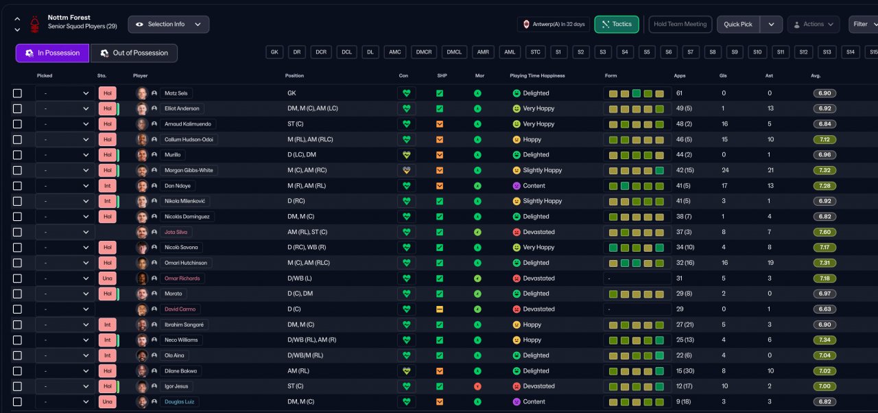The width and height of the screenshot is (878, 413).
Task: Open the Tactics screen
Action: [x=616, y=25]
